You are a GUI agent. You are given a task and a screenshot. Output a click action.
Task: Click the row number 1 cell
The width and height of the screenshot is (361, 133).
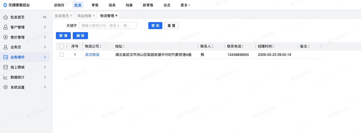(x=75, y=55)
